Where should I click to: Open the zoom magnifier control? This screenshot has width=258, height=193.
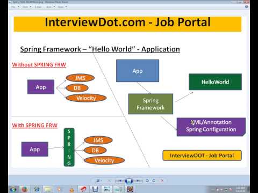tap(98, 181)
